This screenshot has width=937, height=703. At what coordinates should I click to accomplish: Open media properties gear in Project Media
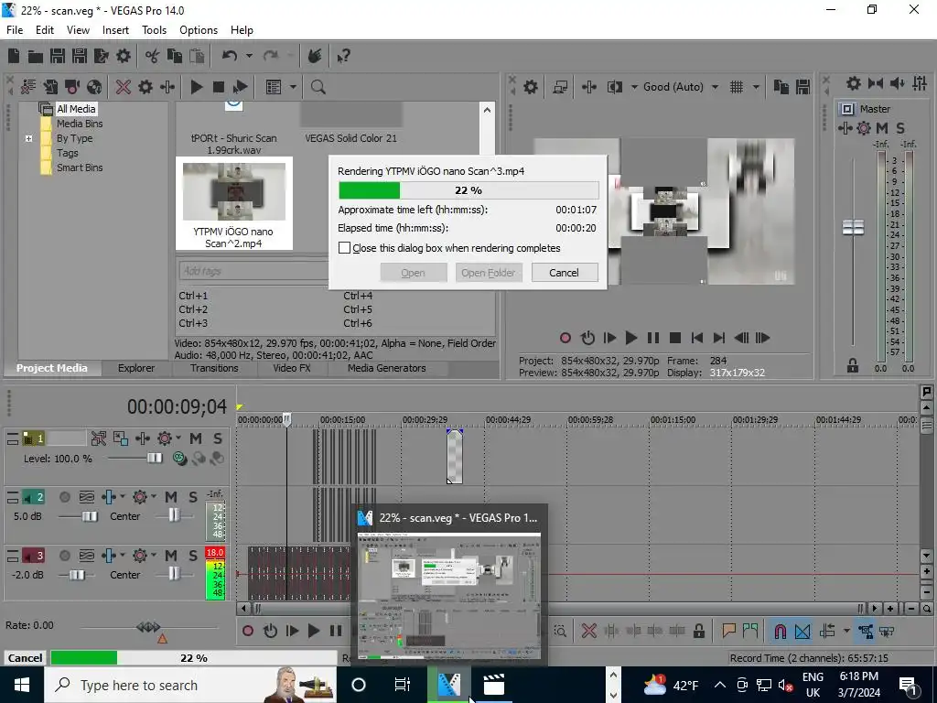(x=145, y=87)
